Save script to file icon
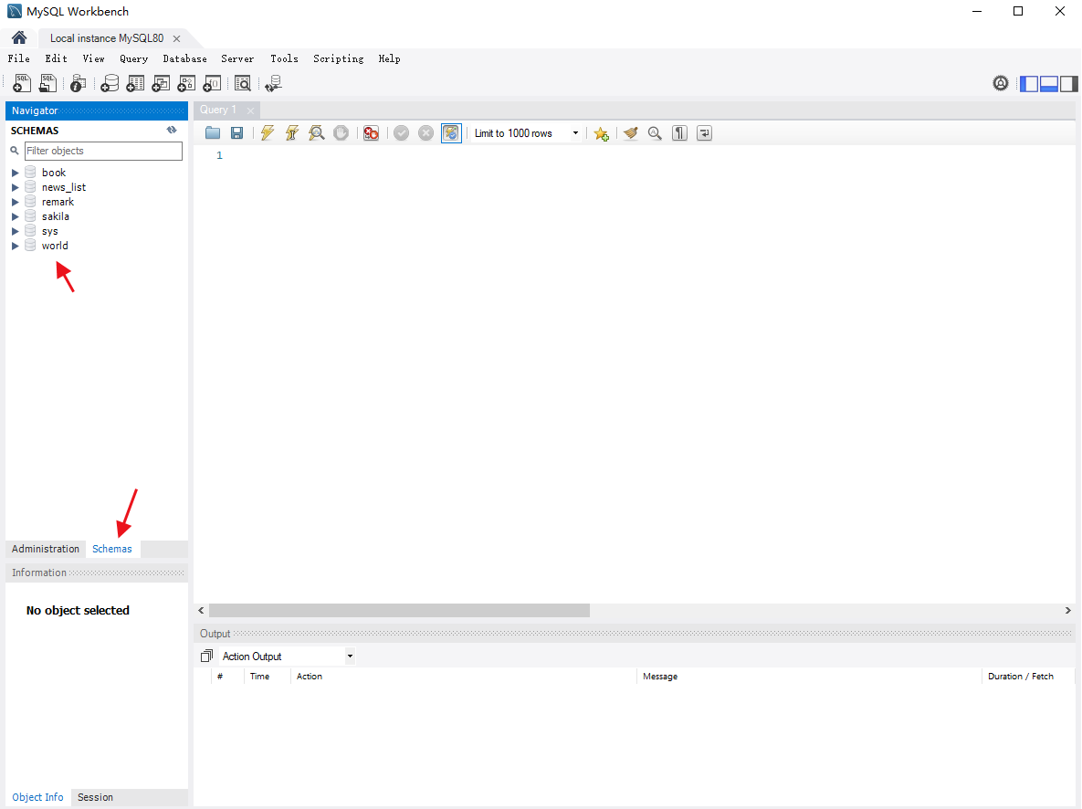This screenshot has width=1082, height=809. coord(236,133)
